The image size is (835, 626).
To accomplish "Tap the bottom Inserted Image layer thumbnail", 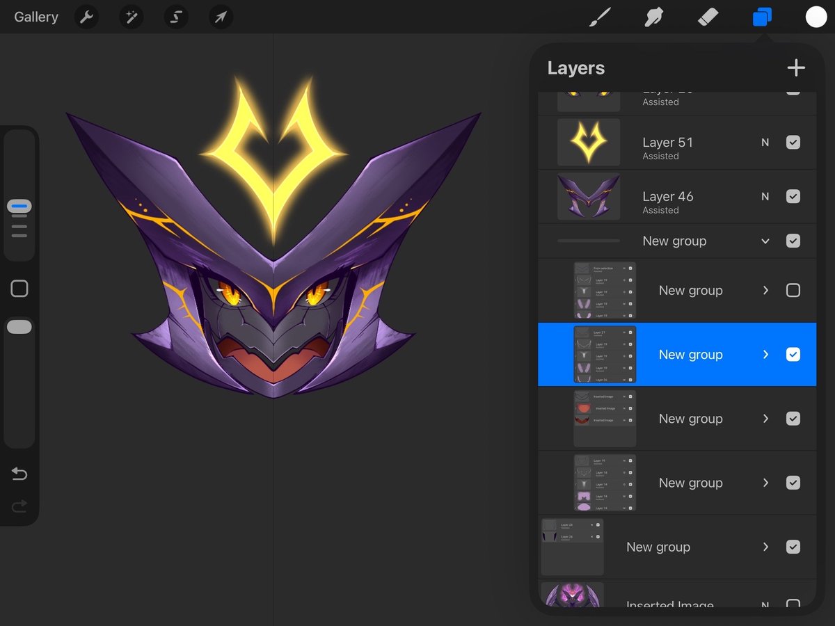I will tap(572, 594).
